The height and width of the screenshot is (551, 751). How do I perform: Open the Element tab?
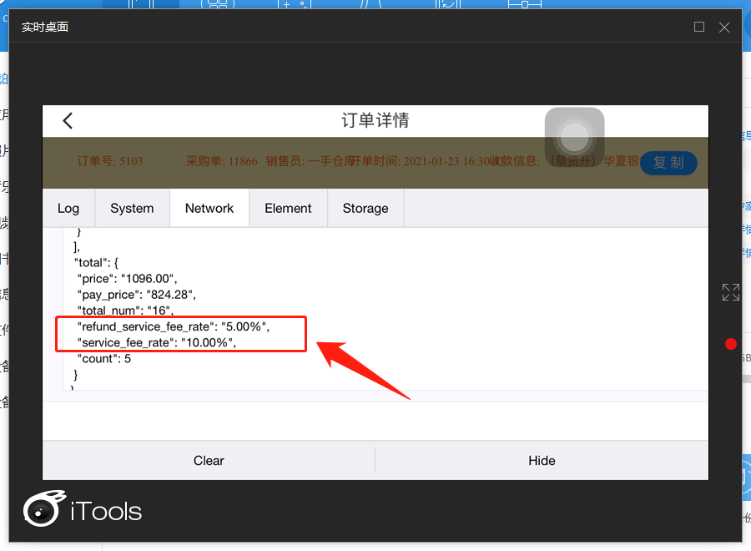[289, 208]
